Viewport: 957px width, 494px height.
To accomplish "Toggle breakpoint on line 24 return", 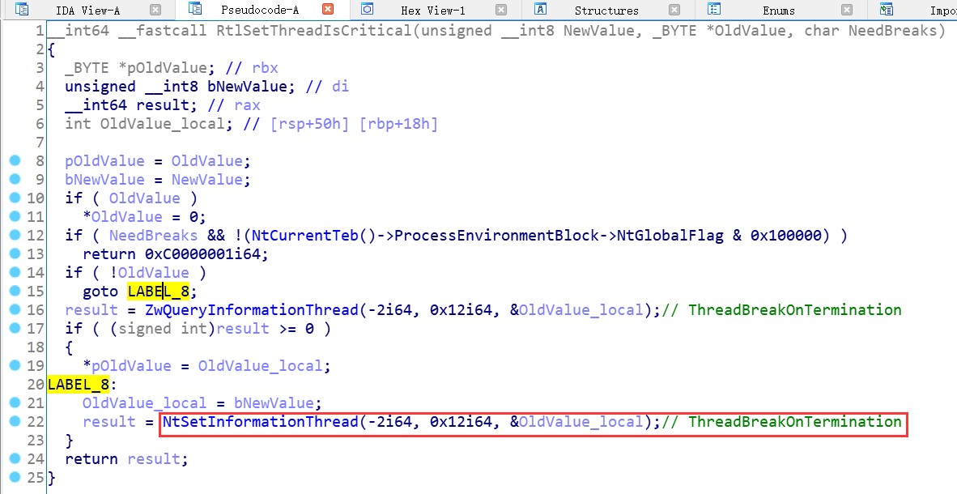I will coord(15,459).
